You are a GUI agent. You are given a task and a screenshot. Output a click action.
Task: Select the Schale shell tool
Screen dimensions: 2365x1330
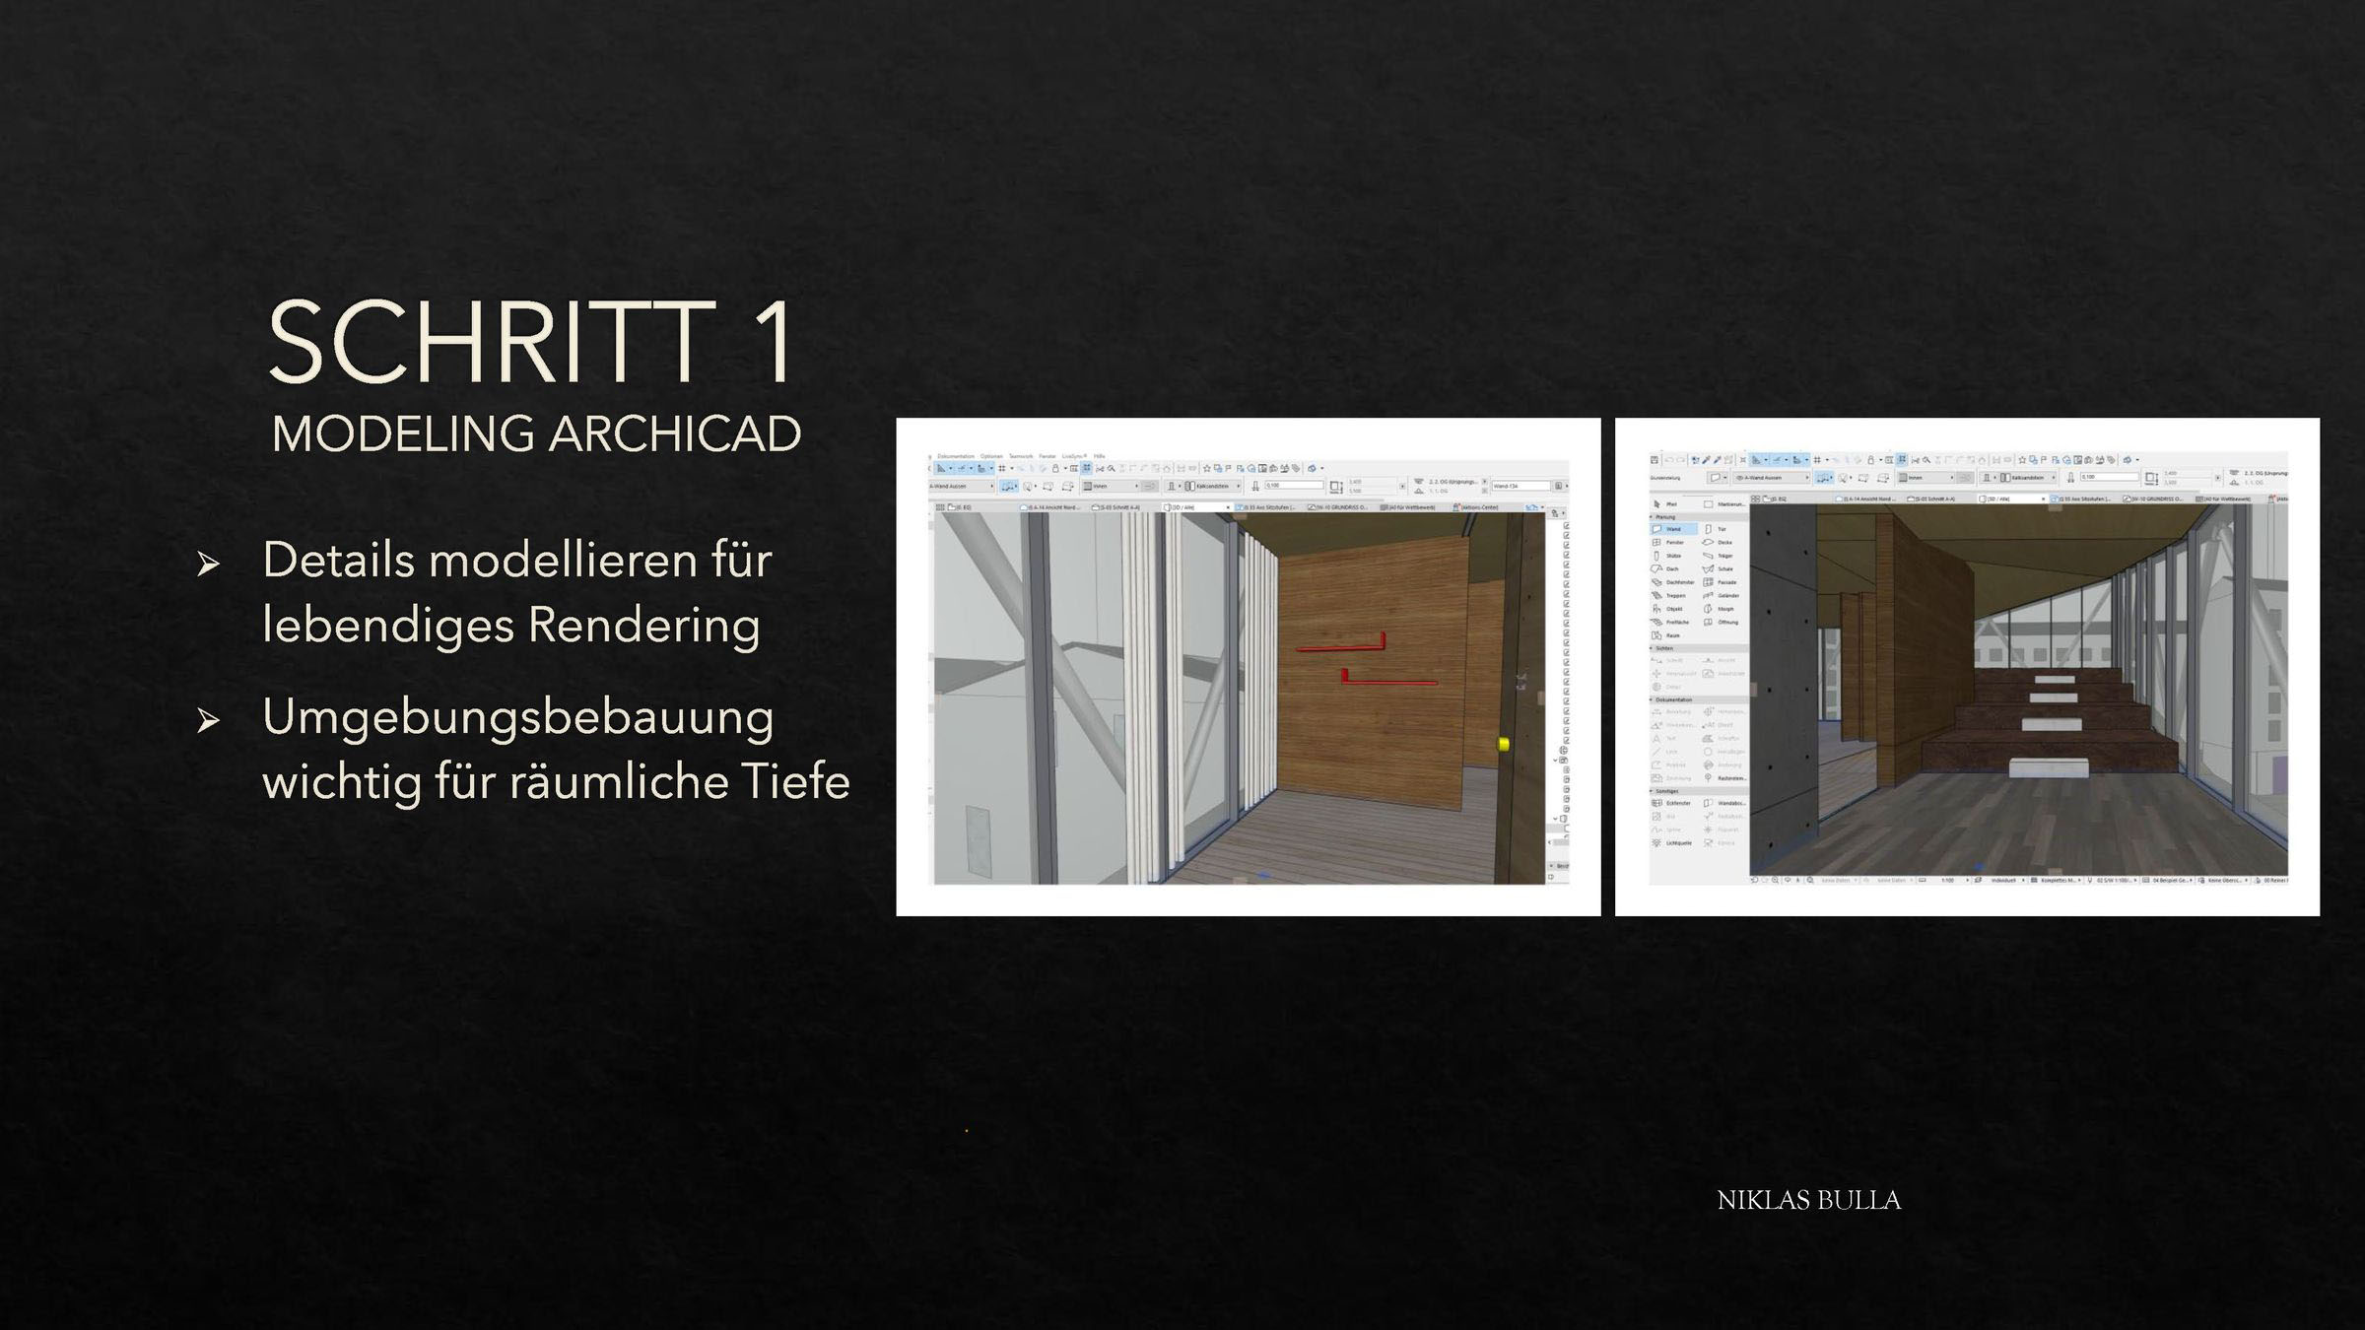click(x=1718, y=568)
